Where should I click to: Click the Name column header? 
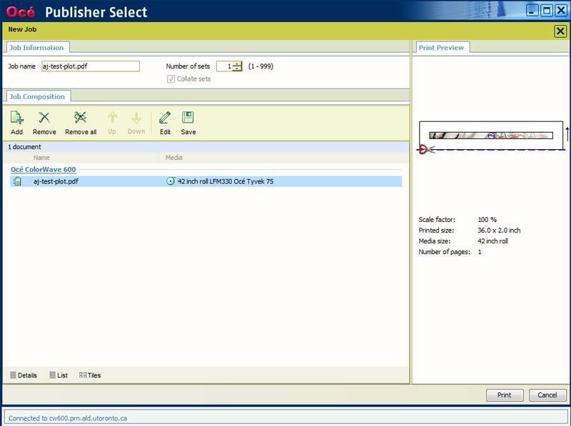[x=41, y=157]
